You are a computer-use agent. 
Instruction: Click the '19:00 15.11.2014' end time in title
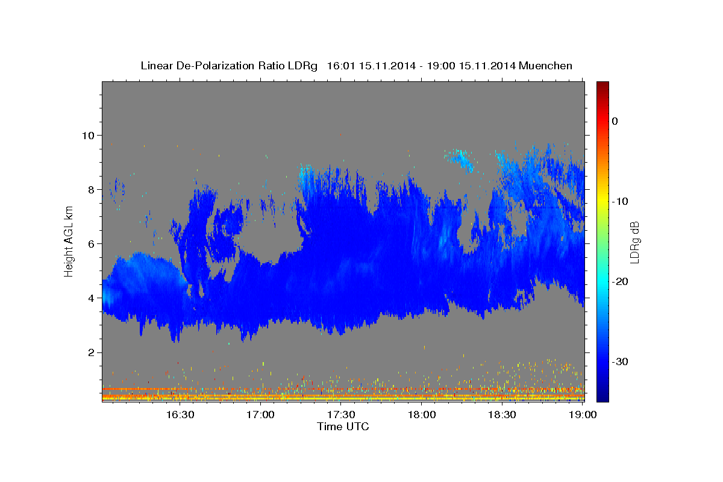(470, 66)
